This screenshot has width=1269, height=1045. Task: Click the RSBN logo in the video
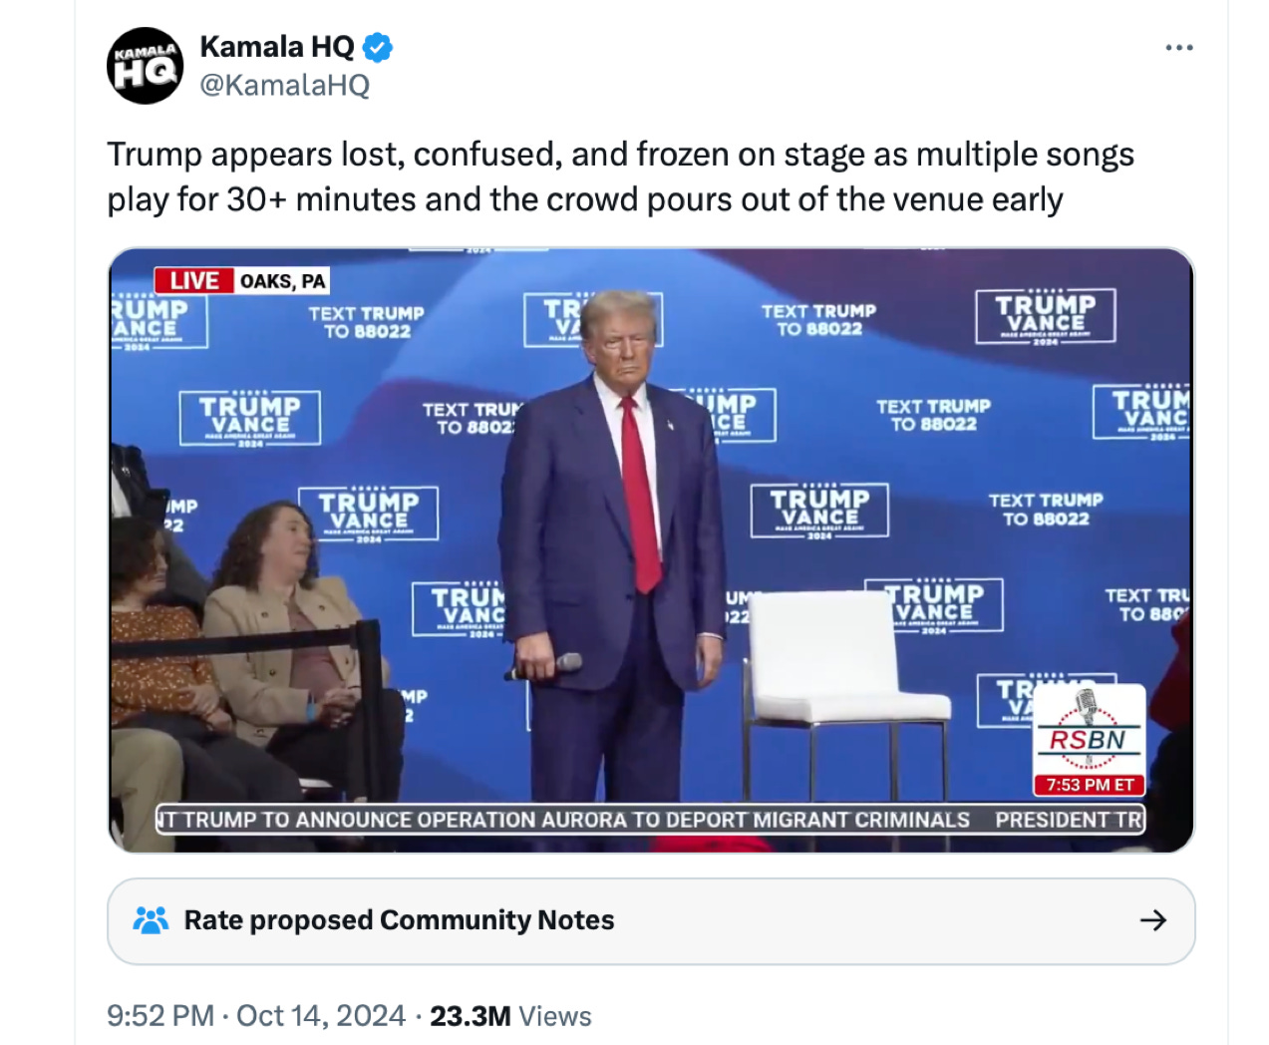1089,729
